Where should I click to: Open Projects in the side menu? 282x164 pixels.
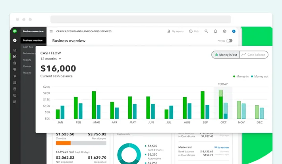coord(27,73)
